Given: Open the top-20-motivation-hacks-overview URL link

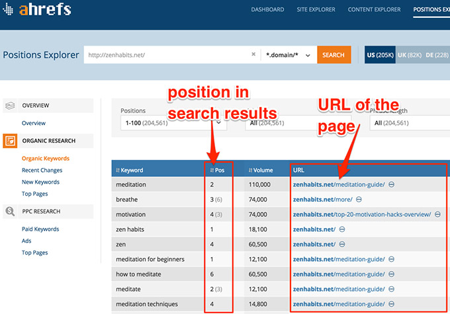Looking at the screenshot, I should click(362, 214).
